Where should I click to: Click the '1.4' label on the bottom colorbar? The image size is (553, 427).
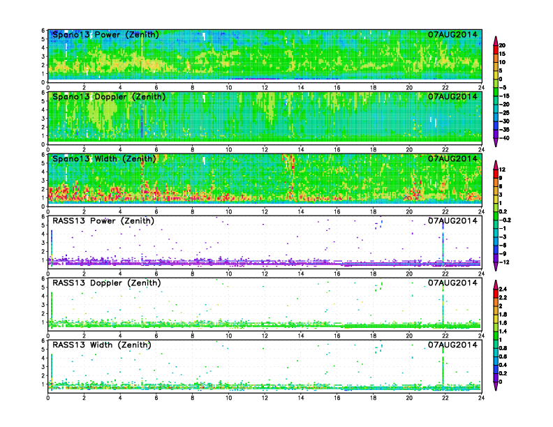pos(503,331)
